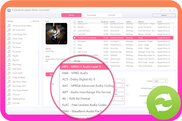Image resolution: width=182 pixels, height=121 pixels.
Task: Sort by the Status column header
Action: 129,22
